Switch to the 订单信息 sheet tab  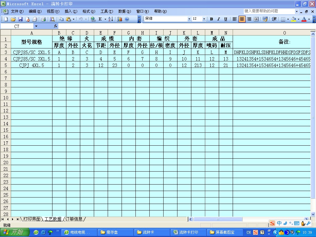click(74, 219)
